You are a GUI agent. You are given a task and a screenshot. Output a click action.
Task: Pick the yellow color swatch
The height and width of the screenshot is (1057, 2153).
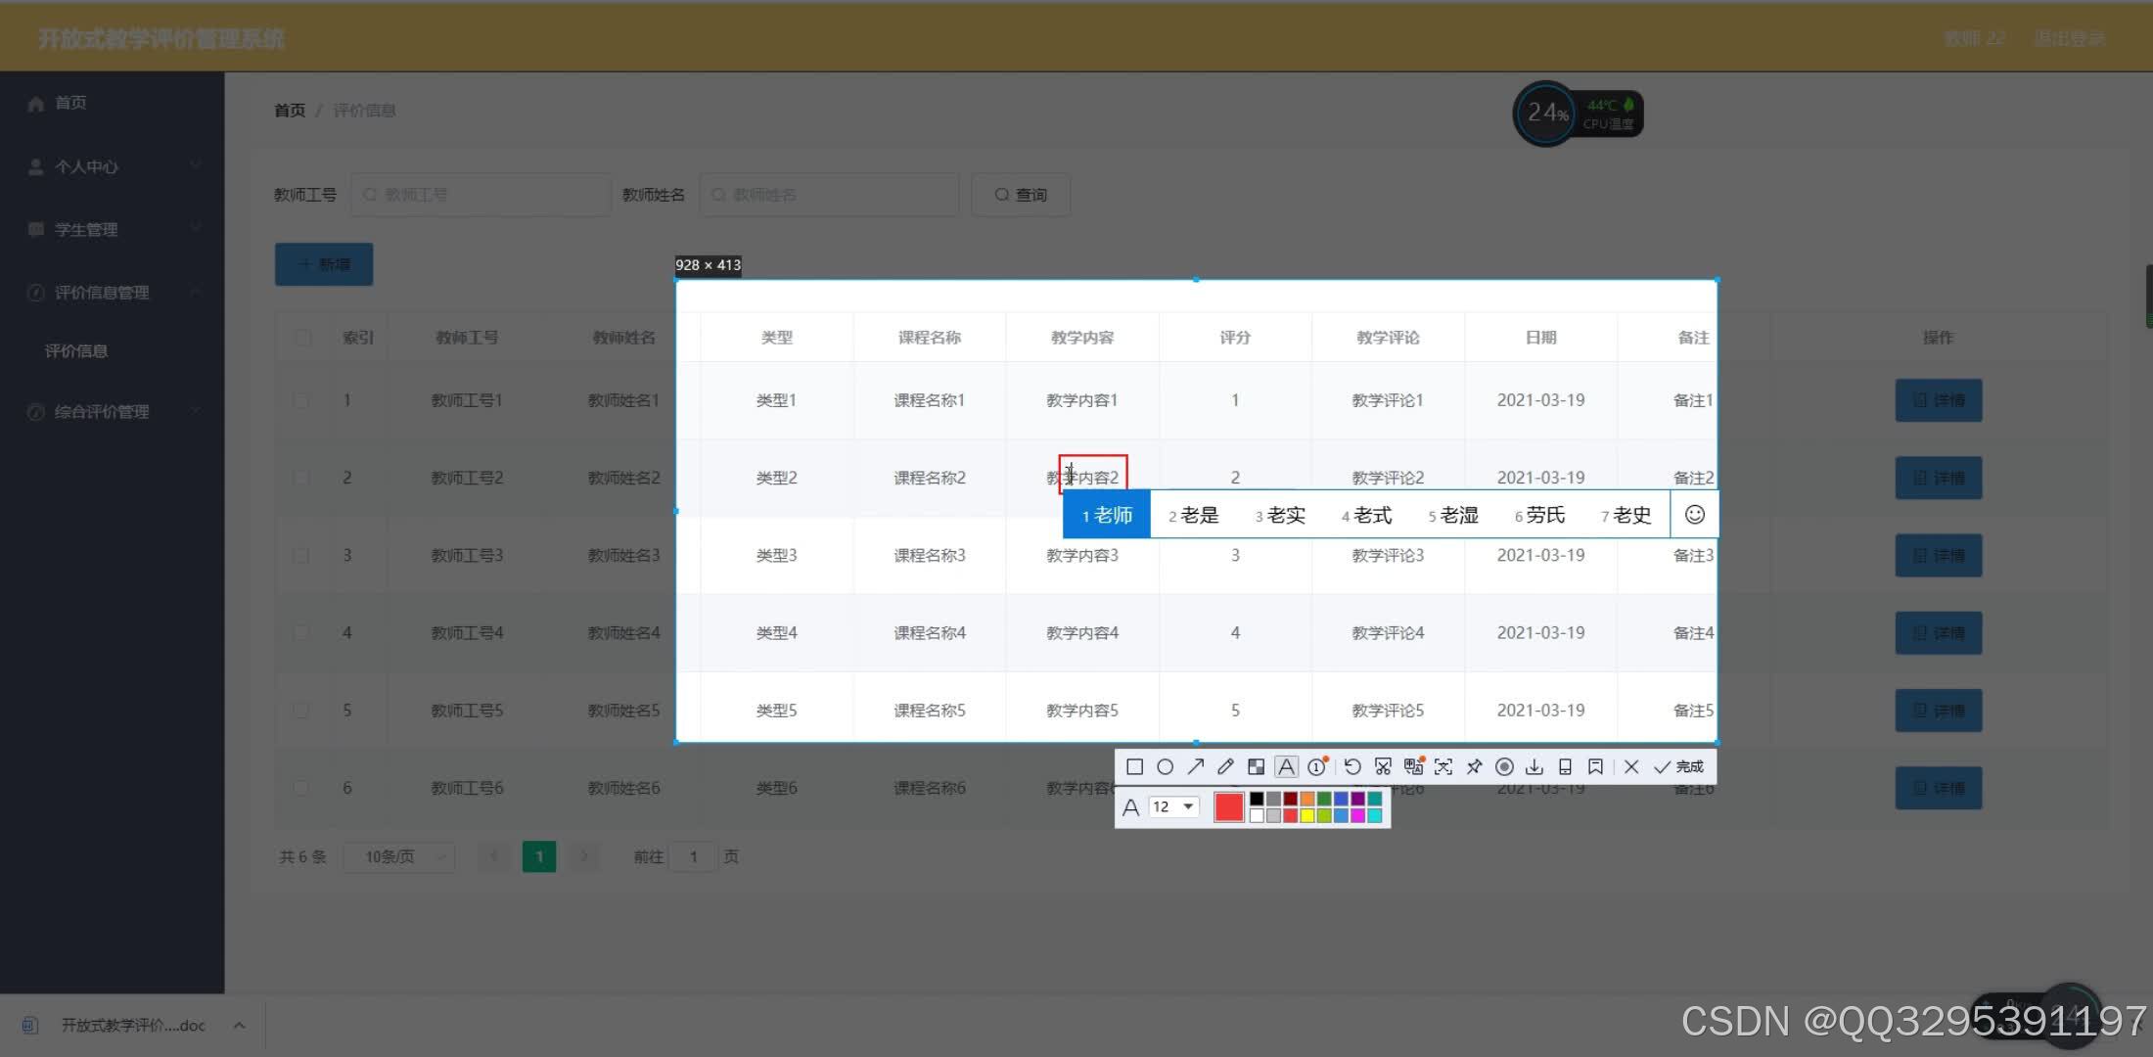click(x=1307, y=815)
